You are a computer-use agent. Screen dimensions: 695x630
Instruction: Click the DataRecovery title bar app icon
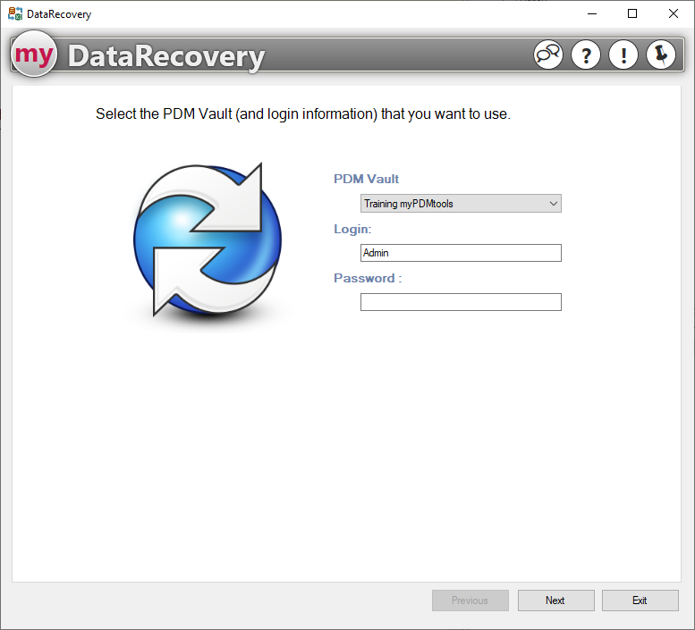point(15,14)
